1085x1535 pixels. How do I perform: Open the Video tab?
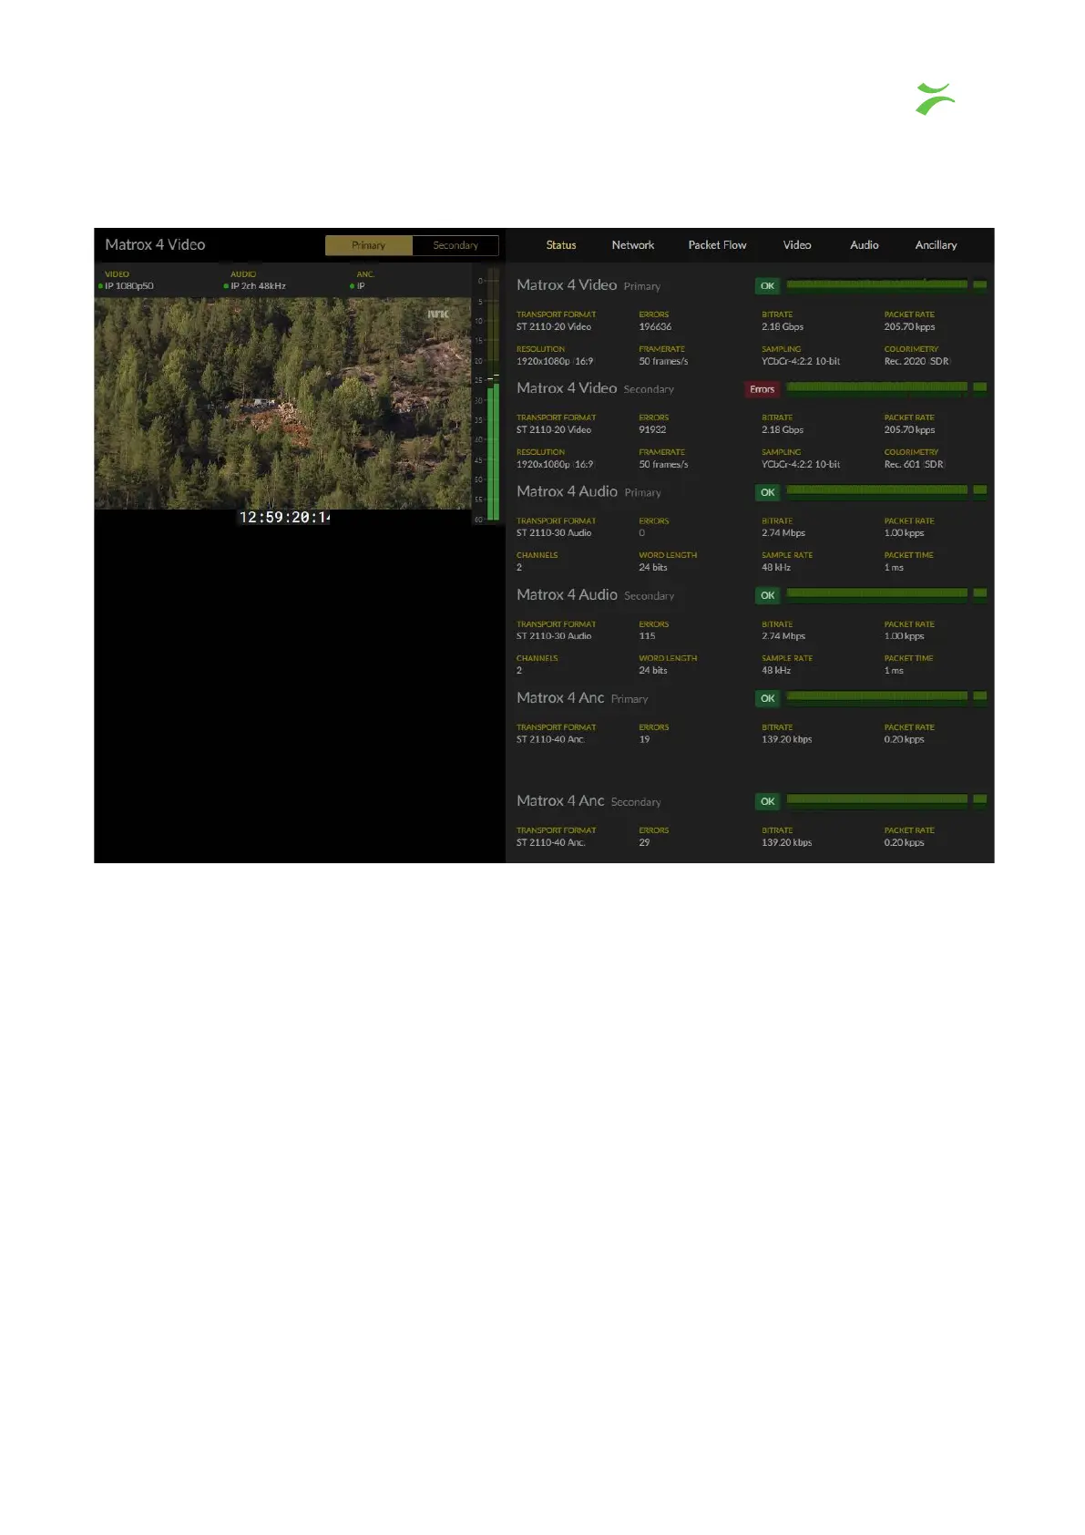click(x=797, y=245)
